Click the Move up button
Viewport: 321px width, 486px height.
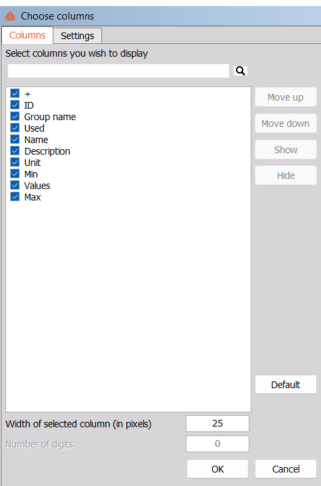(x=286, y=97)
